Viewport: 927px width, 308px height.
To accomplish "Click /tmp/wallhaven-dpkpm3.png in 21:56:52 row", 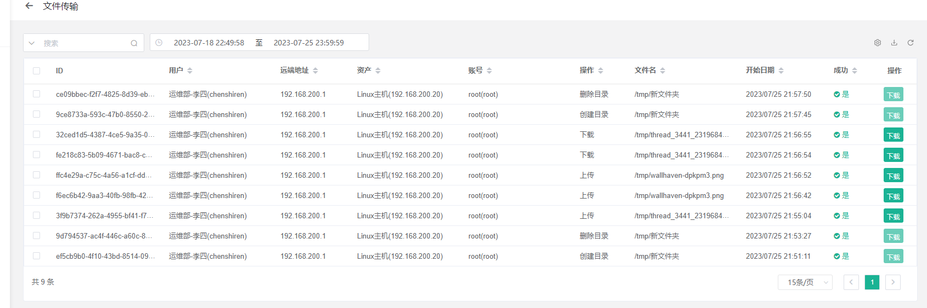I will 679,175.
